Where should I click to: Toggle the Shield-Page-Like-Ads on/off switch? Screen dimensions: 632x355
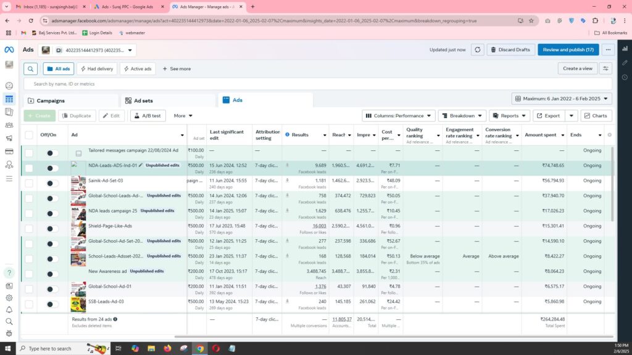tap(52, 229)
